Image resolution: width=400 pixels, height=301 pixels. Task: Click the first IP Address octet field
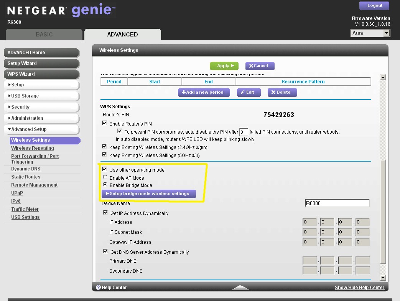coord(309,222)
